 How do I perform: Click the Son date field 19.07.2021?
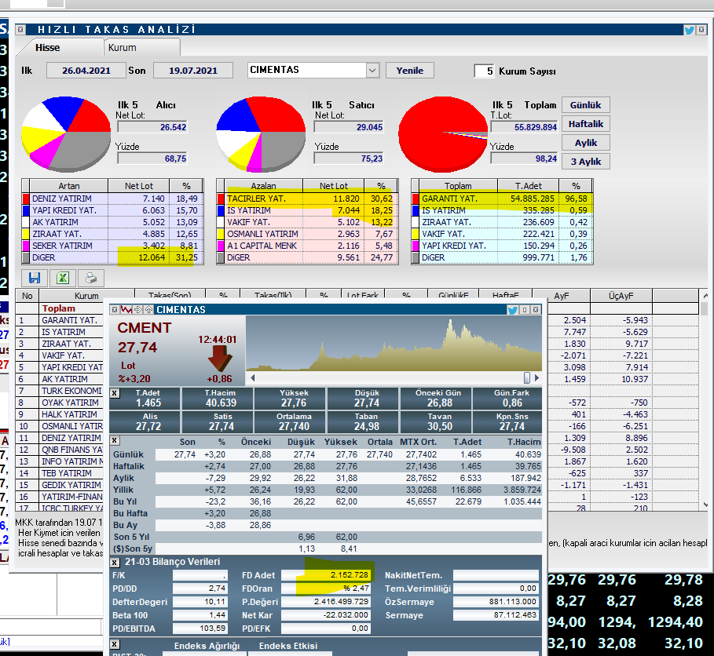[x=193, y=71]
